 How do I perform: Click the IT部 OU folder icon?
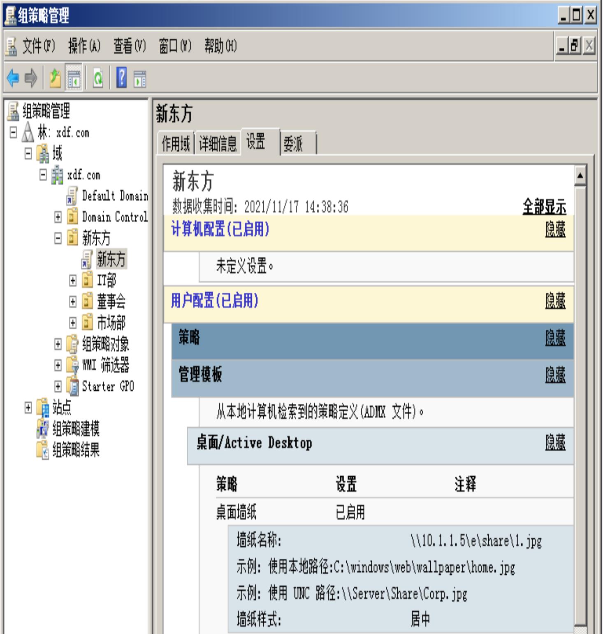[87, 280]
